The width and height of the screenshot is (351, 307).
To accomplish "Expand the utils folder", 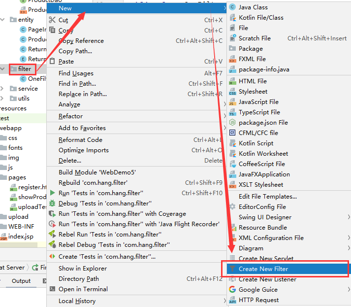I will (2, 99).
